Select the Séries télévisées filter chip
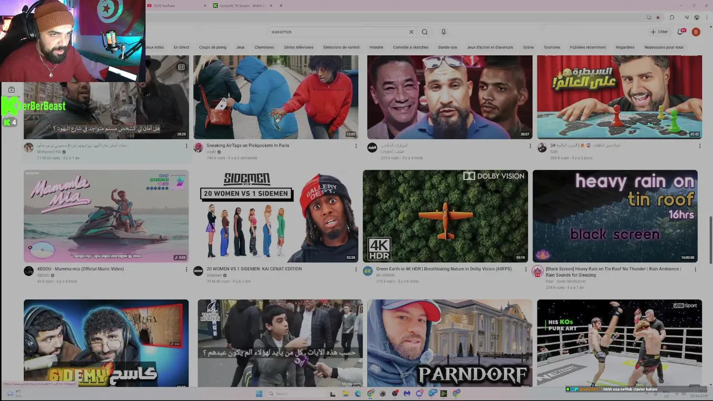This screenshot has width=713, height=401. pos(299,47)
